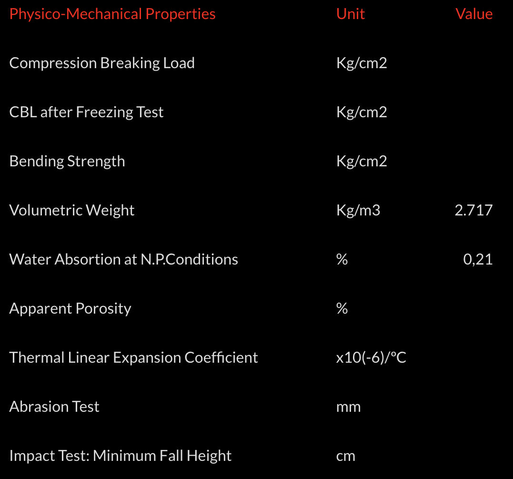Screen dimensions: 513x479
Task: Click the mm unit for Abrasion Test
Action: [x=348, y=407]
